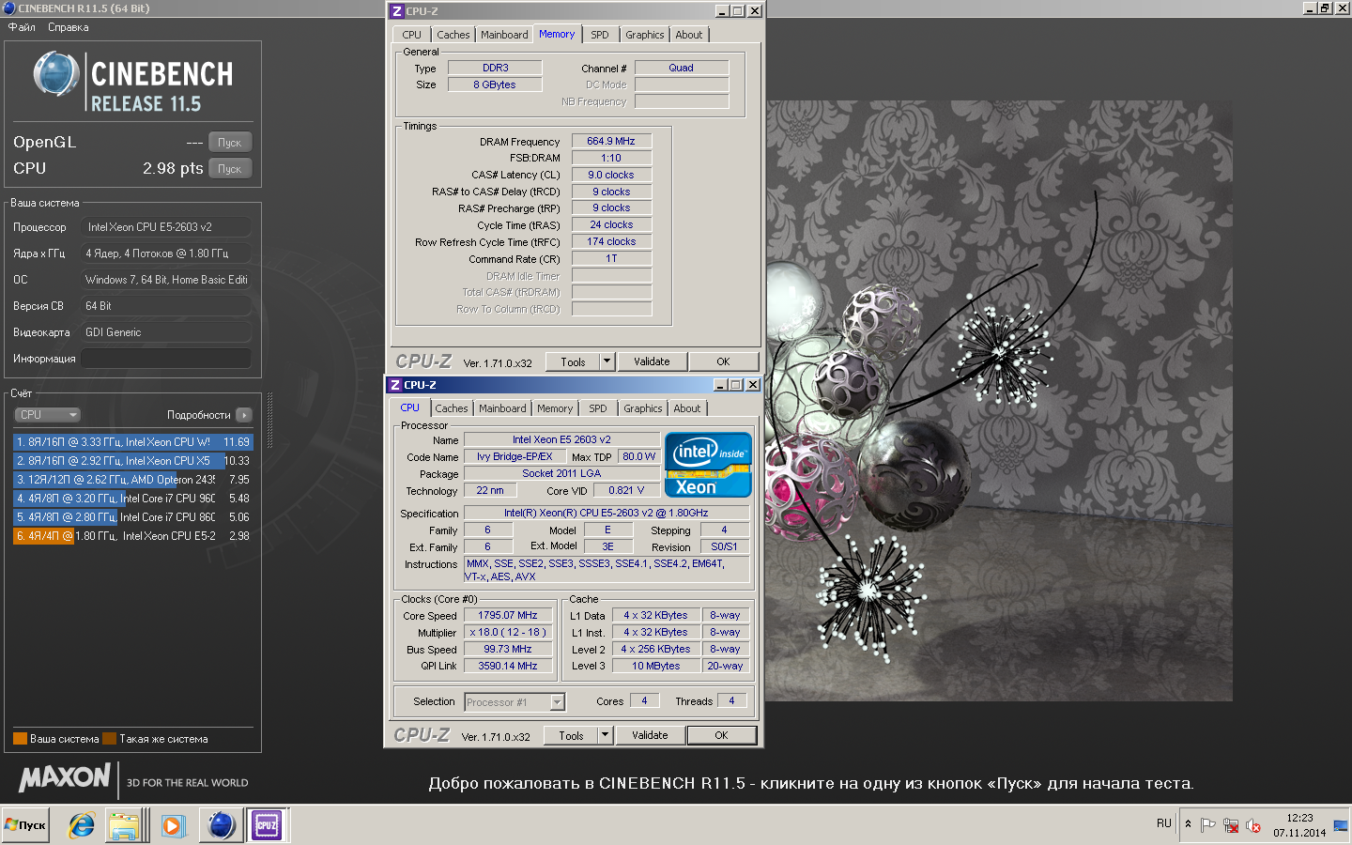The height and width of the screenshot is (845, 1352).
Task: Click the RU language indicator
Action: (1164, 823)
